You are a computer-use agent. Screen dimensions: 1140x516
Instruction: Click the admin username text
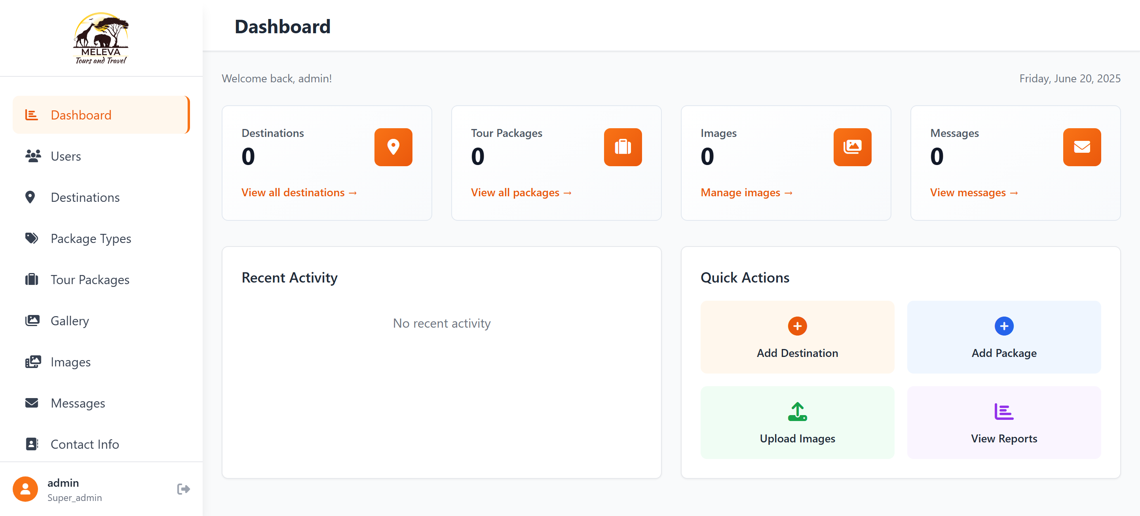(63, 483)
